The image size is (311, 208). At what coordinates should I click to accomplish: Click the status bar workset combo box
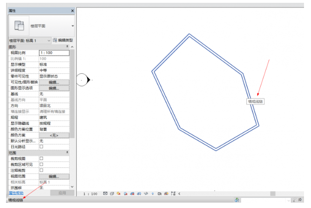point(266,200)
